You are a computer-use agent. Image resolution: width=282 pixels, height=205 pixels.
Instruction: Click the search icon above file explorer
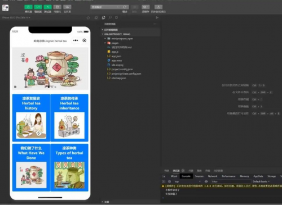tap(110, 17)
